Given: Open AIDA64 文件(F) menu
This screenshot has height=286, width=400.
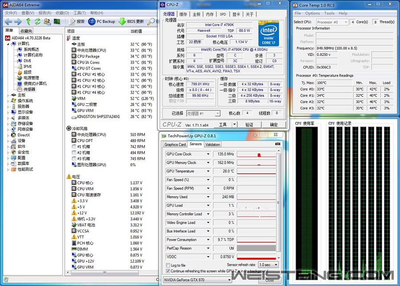Looking at the screenshot, I should click(11, 13).
